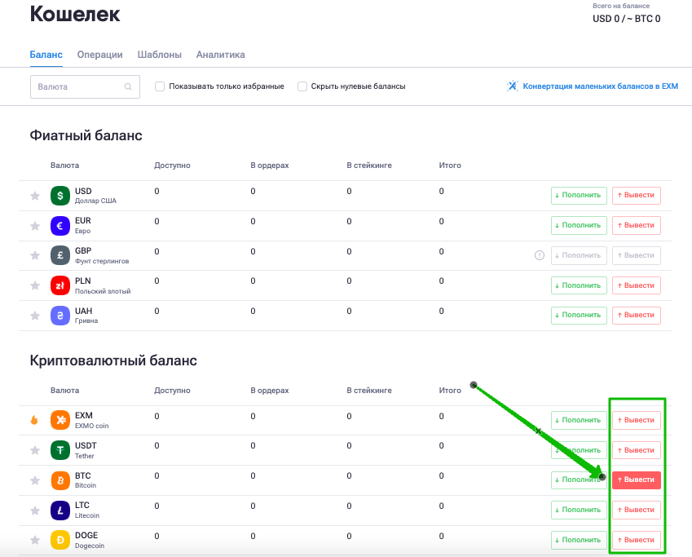
Task: Click the EUR currency icon
Action: point(60,226)
